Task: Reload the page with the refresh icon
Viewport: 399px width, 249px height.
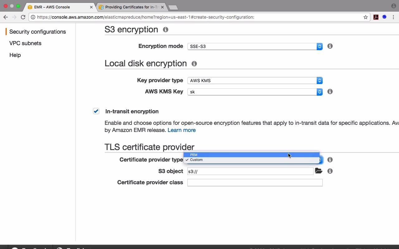Action: [x=23, y=17]
